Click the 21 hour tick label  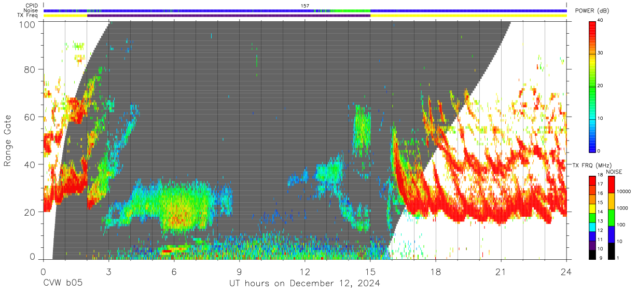(501, 271)
